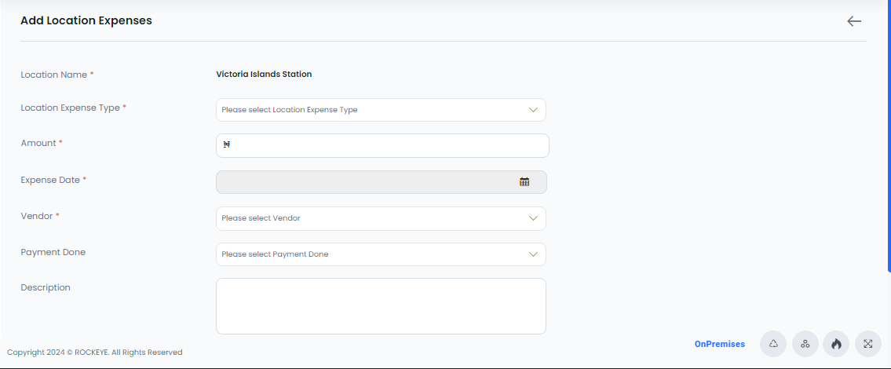Click the OnPremises link

pos(719,344)
